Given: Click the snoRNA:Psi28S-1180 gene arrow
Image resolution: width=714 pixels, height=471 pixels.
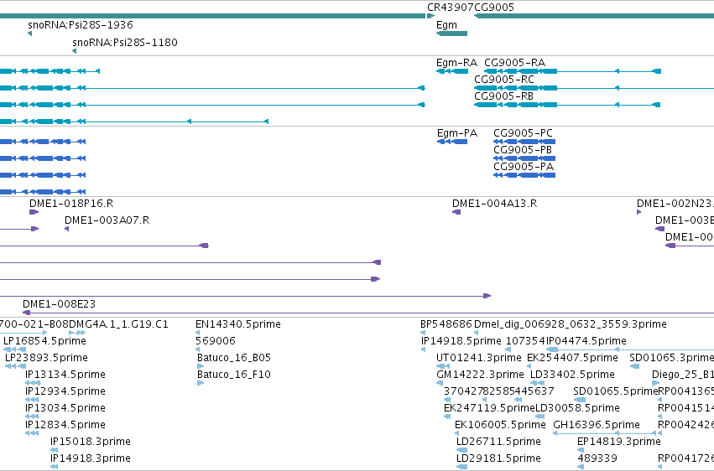Looking at the screenshot, I should click(x=74, y=51).
